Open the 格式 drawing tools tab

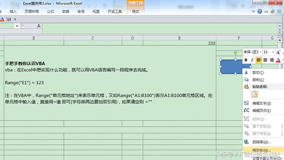pyautogui.click(x=135, y=12)
